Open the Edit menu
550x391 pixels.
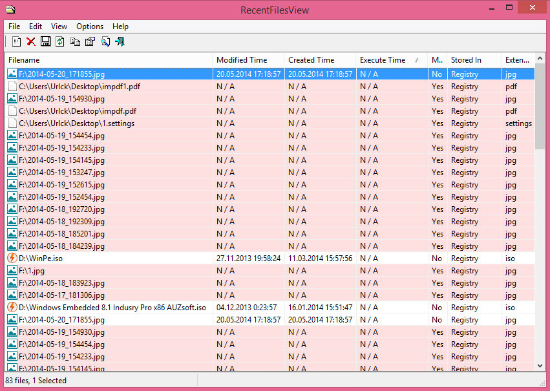(x=36, y=26)
